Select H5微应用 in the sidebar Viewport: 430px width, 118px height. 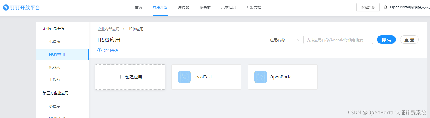point(63,55)
